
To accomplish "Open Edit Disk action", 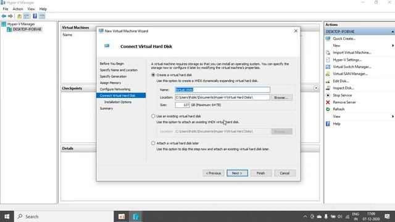I will click(x=341, y=81).
